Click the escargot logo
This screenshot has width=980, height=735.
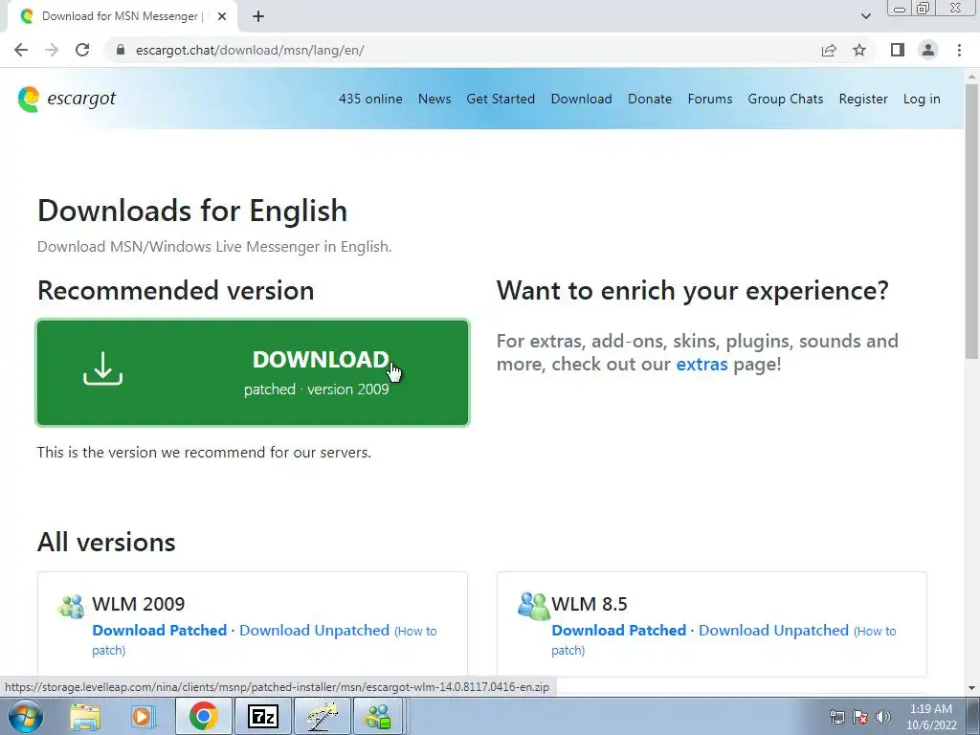pos(67,99)
